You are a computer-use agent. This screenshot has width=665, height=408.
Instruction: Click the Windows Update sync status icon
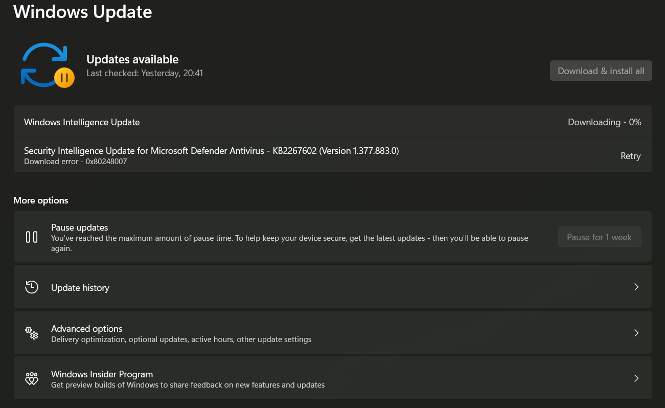(48, 65)
